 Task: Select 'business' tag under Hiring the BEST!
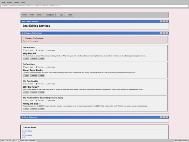[34, 109]
